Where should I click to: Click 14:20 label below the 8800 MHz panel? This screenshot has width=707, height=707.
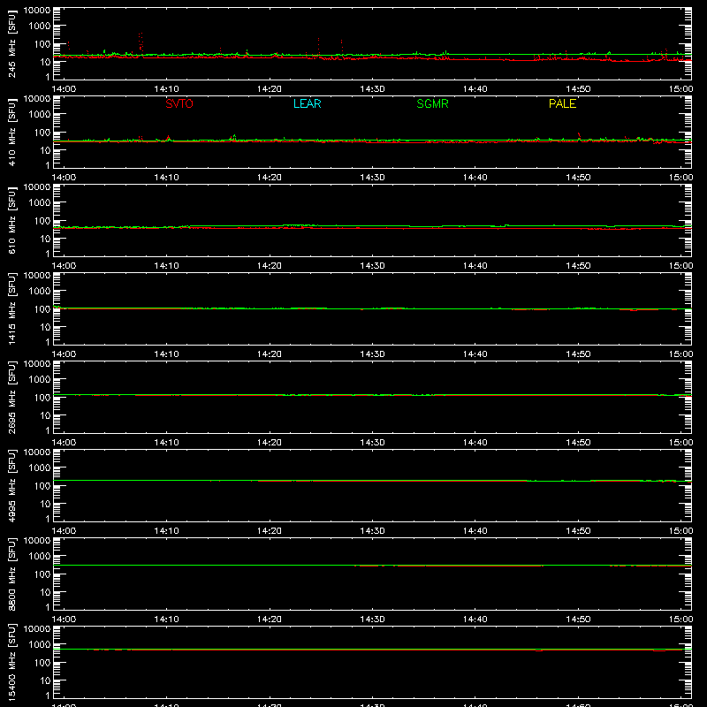pos(270,620)
